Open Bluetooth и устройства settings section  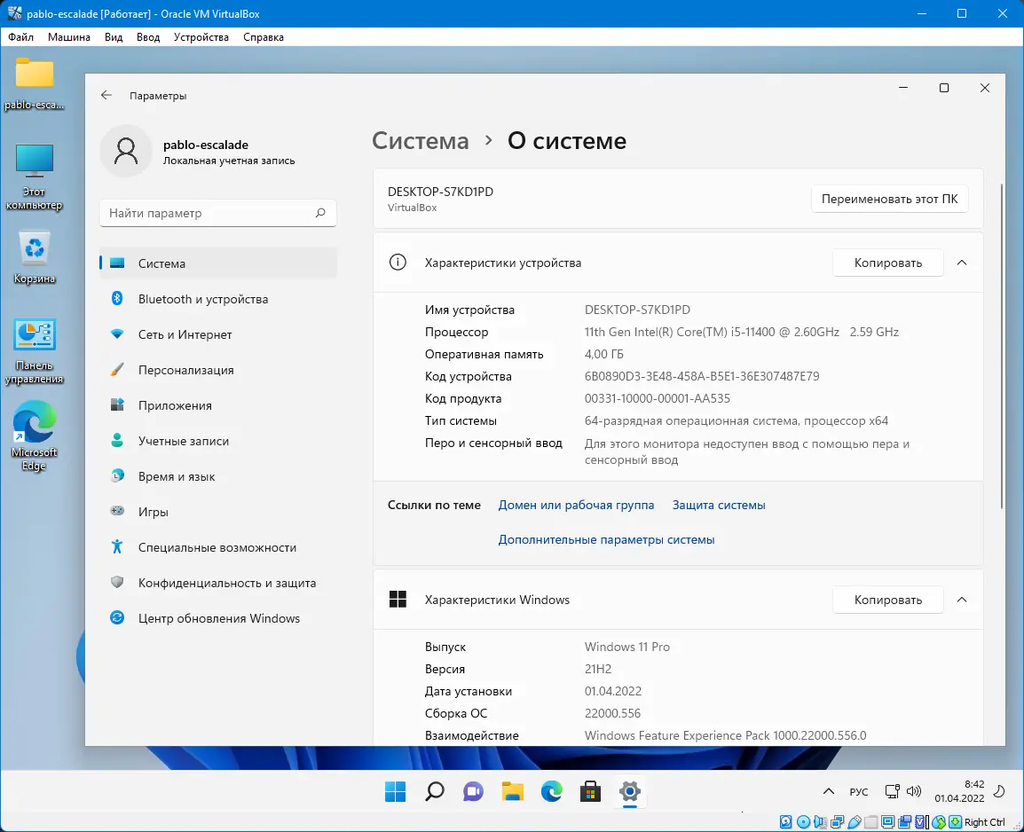click(x=218, y=299)
